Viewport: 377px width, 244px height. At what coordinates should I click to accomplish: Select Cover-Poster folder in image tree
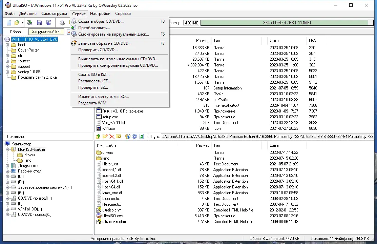[28, 50]
